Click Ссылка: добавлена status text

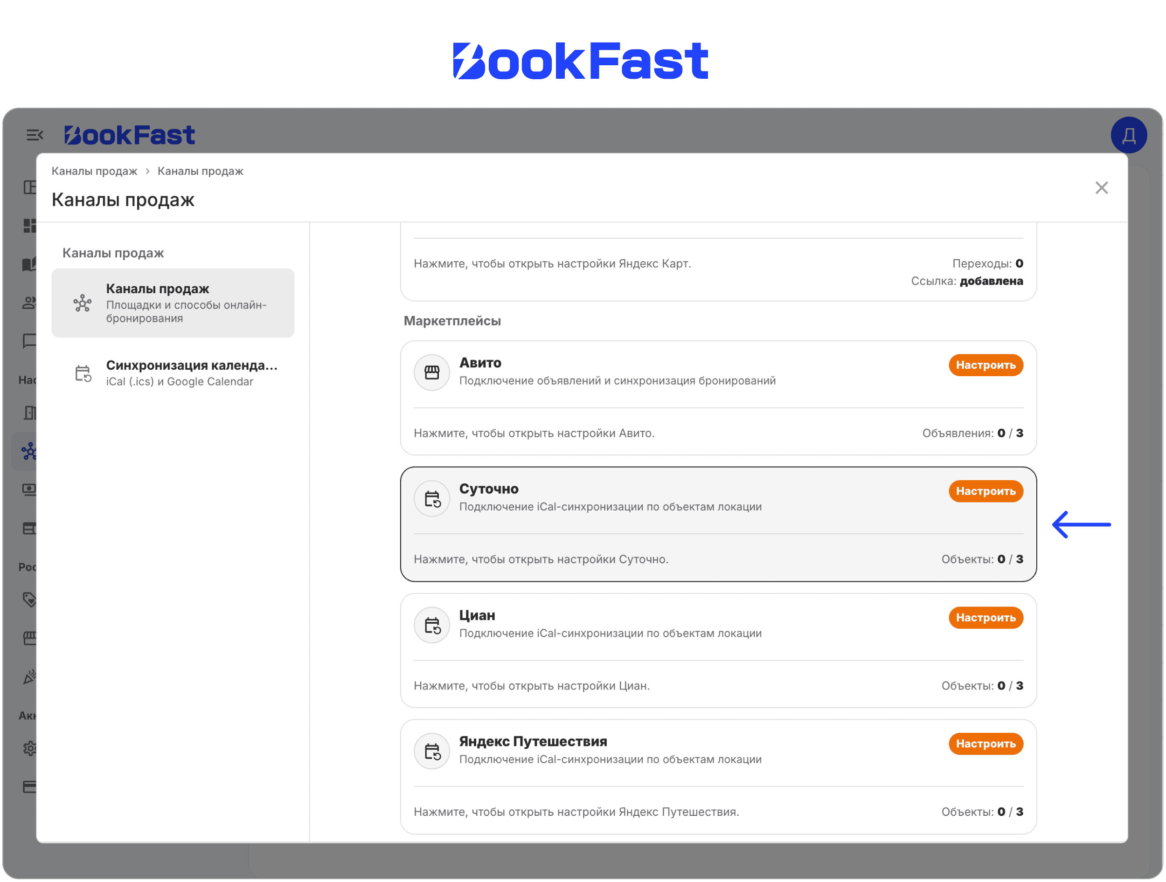point(967,281)
